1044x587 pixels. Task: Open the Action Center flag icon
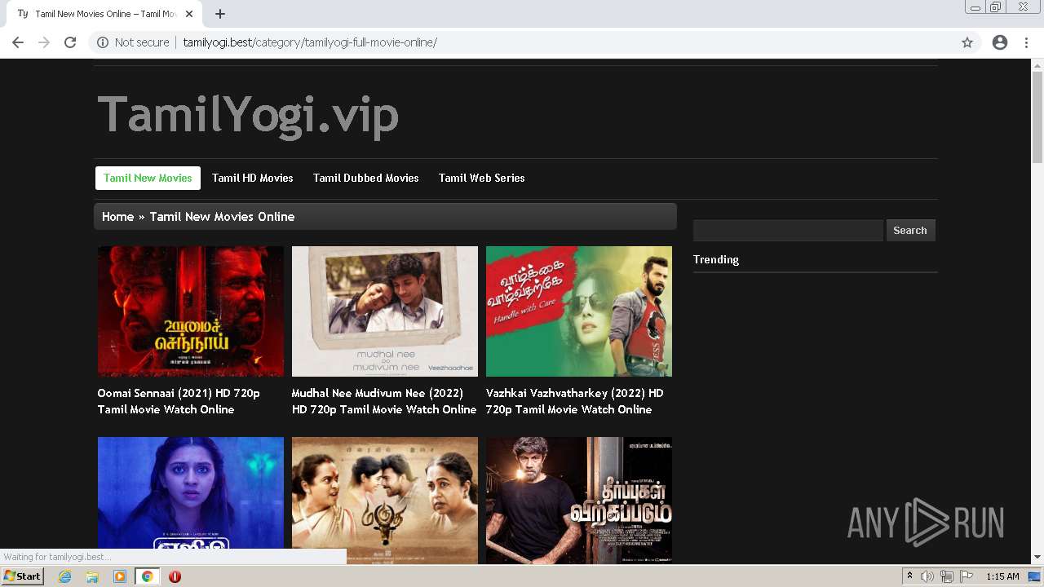pyautogui.click(x=966, y=576)
